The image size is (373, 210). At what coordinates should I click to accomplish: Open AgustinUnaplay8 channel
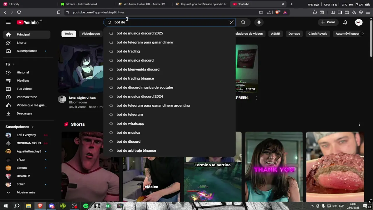[27, 151]
